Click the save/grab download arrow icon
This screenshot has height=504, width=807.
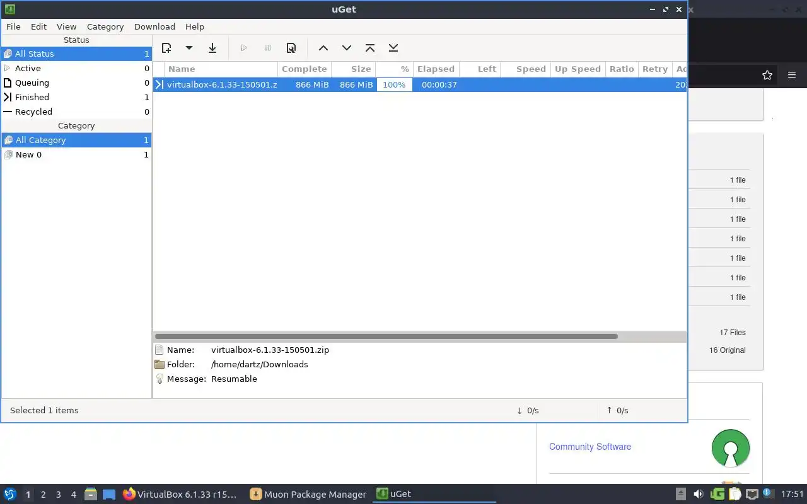coord(212,48)
